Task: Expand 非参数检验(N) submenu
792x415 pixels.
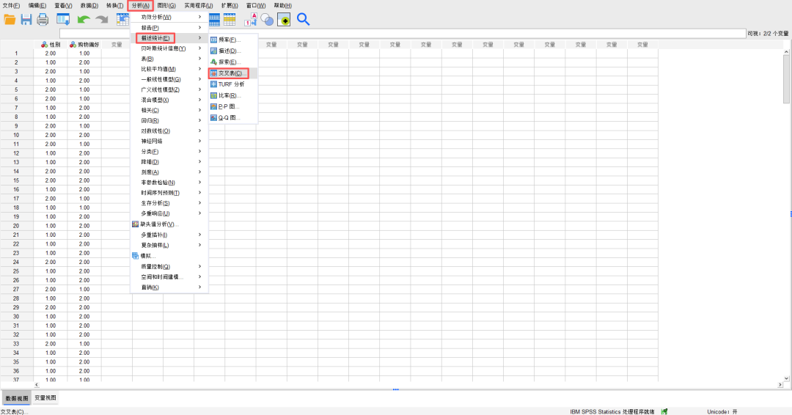Action: (169, 183)
